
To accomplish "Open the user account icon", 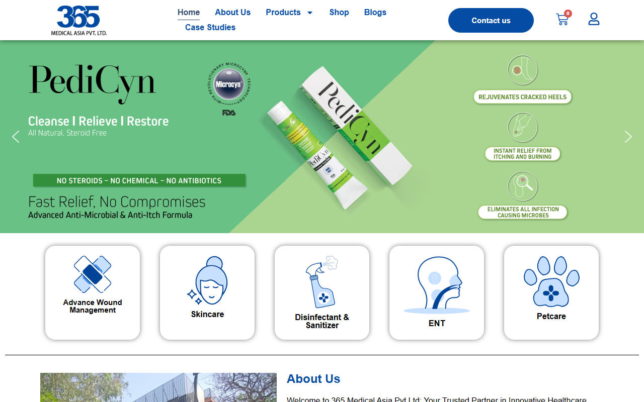I will 594,19.
